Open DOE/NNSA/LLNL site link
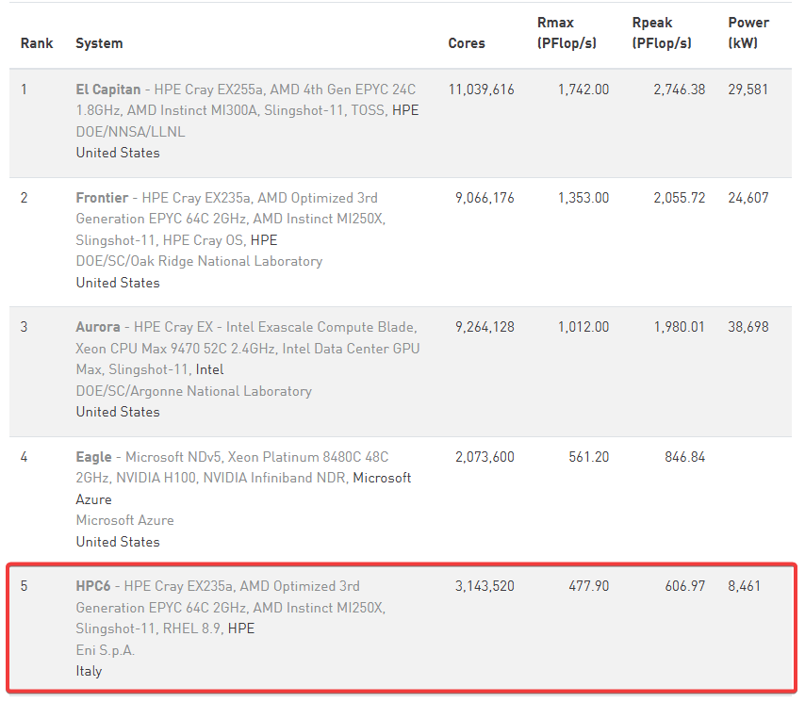 pos(130,132)
